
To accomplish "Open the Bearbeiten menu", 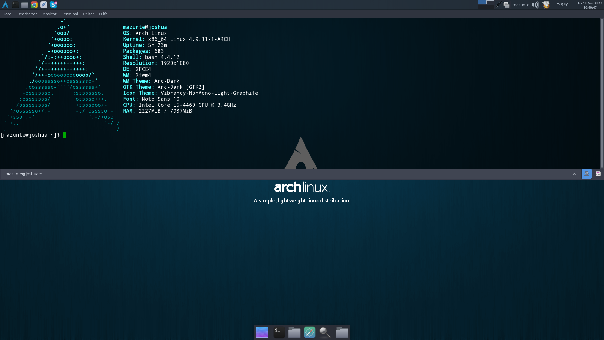I will (27, 14).
